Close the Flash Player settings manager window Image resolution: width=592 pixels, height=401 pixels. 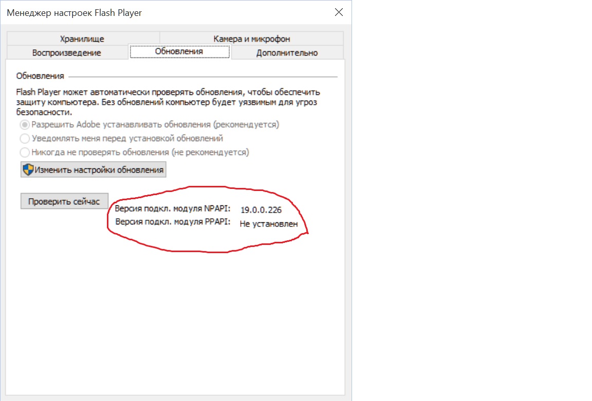pos(338,13)
